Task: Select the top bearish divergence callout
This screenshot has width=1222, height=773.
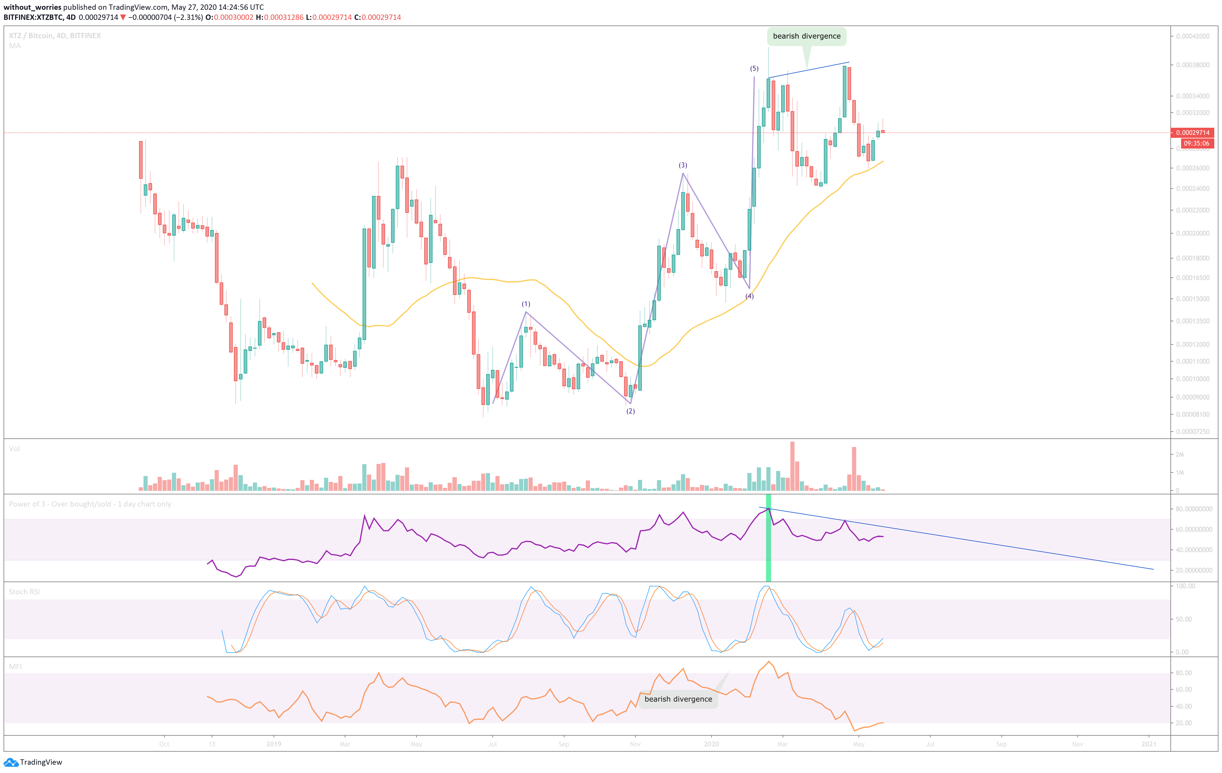Action: 806,36
